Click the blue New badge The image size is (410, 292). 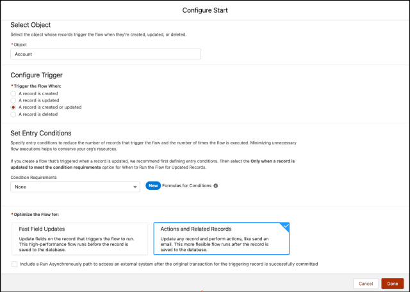153,186
